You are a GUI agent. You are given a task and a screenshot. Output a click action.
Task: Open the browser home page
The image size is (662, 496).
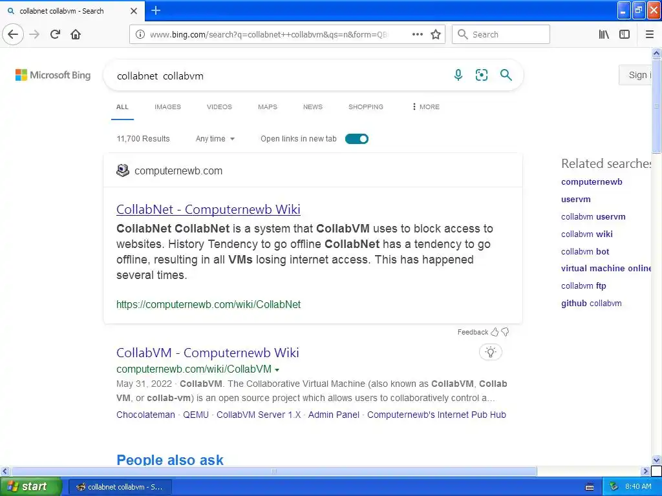(76, 34)
